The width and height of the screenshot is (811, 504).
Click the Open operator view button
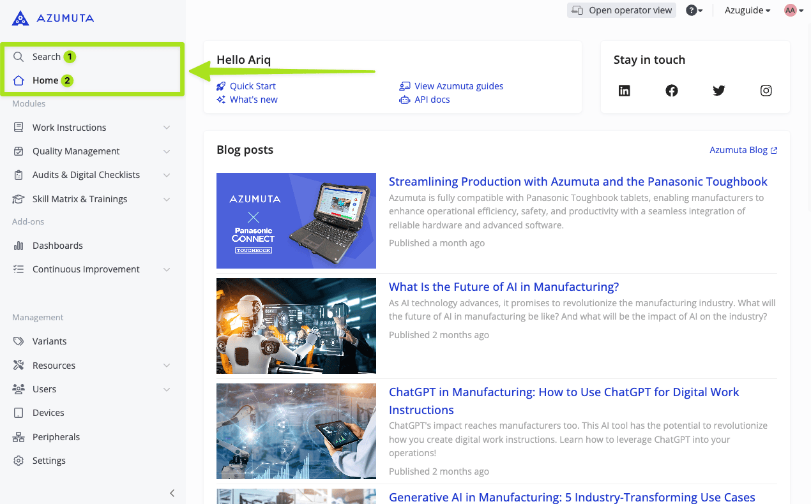click(621, 10)
